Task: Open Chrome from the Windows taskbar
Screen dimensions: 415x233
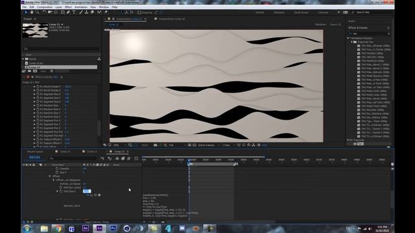Action: [x=58, y=228]
